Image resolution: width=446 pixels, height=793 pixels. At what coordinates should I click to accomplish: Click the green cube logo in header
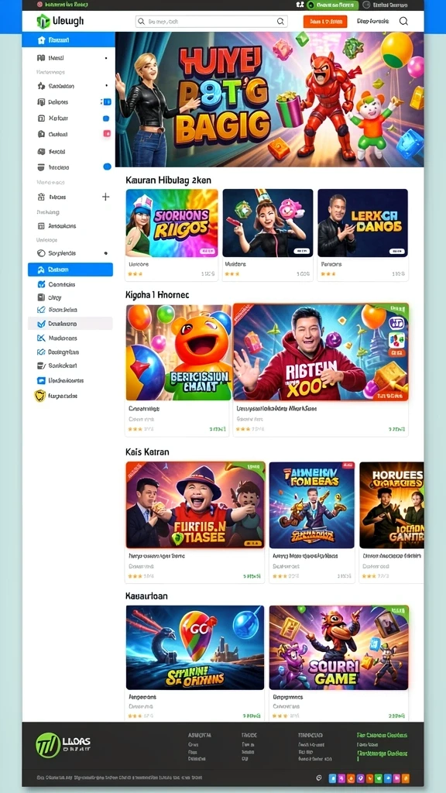click(x=43, y=21)
